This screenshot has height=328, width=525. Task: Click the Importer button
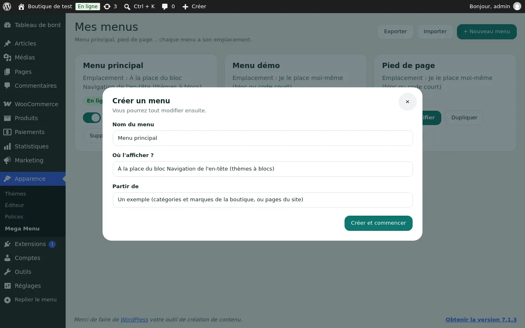435,32
